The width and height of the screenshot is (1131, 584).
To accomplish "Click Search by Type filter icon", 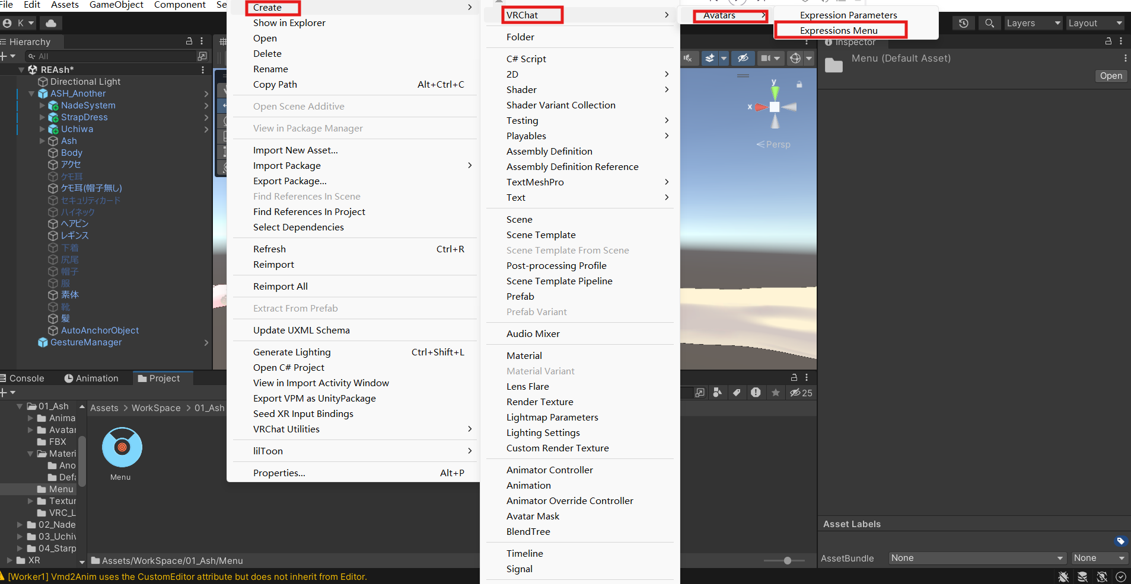I will point(717,393).
